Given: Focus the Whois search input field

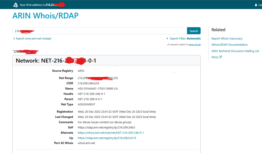Looking at the screenshot, I should pos(100,31).
